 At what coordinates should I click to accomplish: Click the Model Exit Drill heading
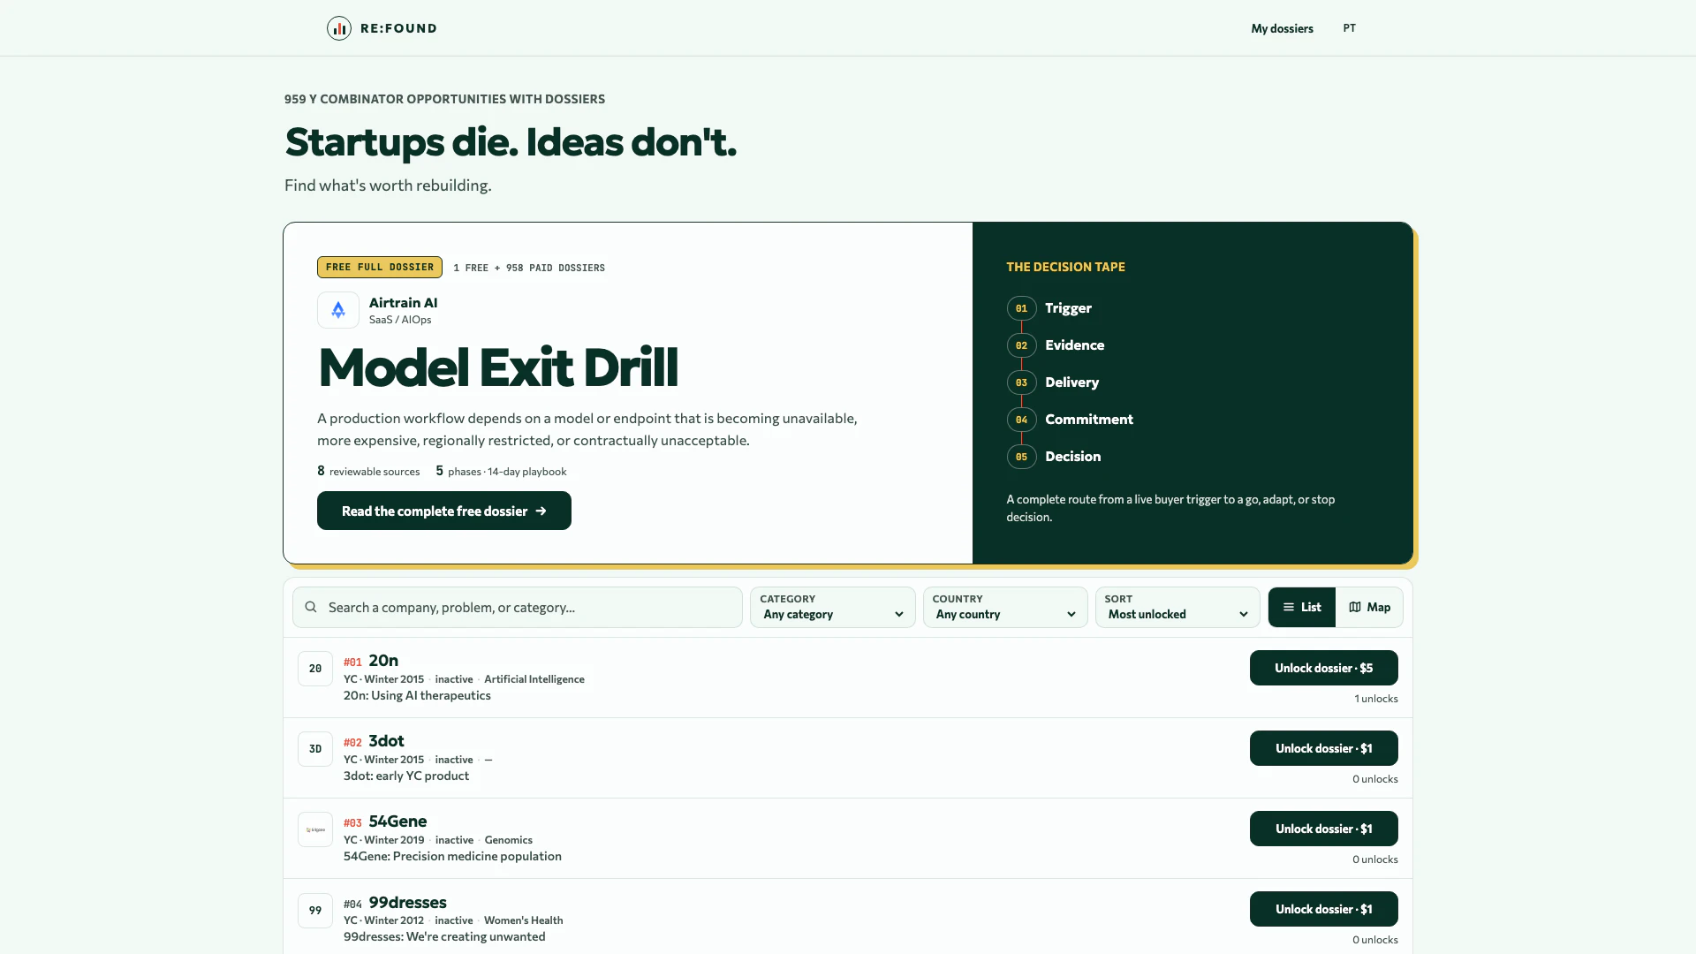coord(498,367)
